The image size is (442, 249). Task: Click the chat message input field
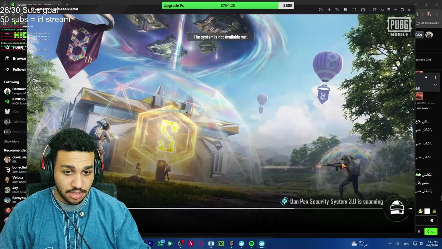pos(426,221)
